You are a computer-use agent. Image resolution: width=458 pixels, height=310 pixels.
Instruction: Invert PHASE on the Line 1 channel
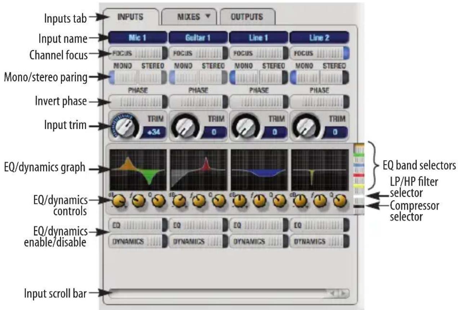pyautogui.click(x=259, y=102)
